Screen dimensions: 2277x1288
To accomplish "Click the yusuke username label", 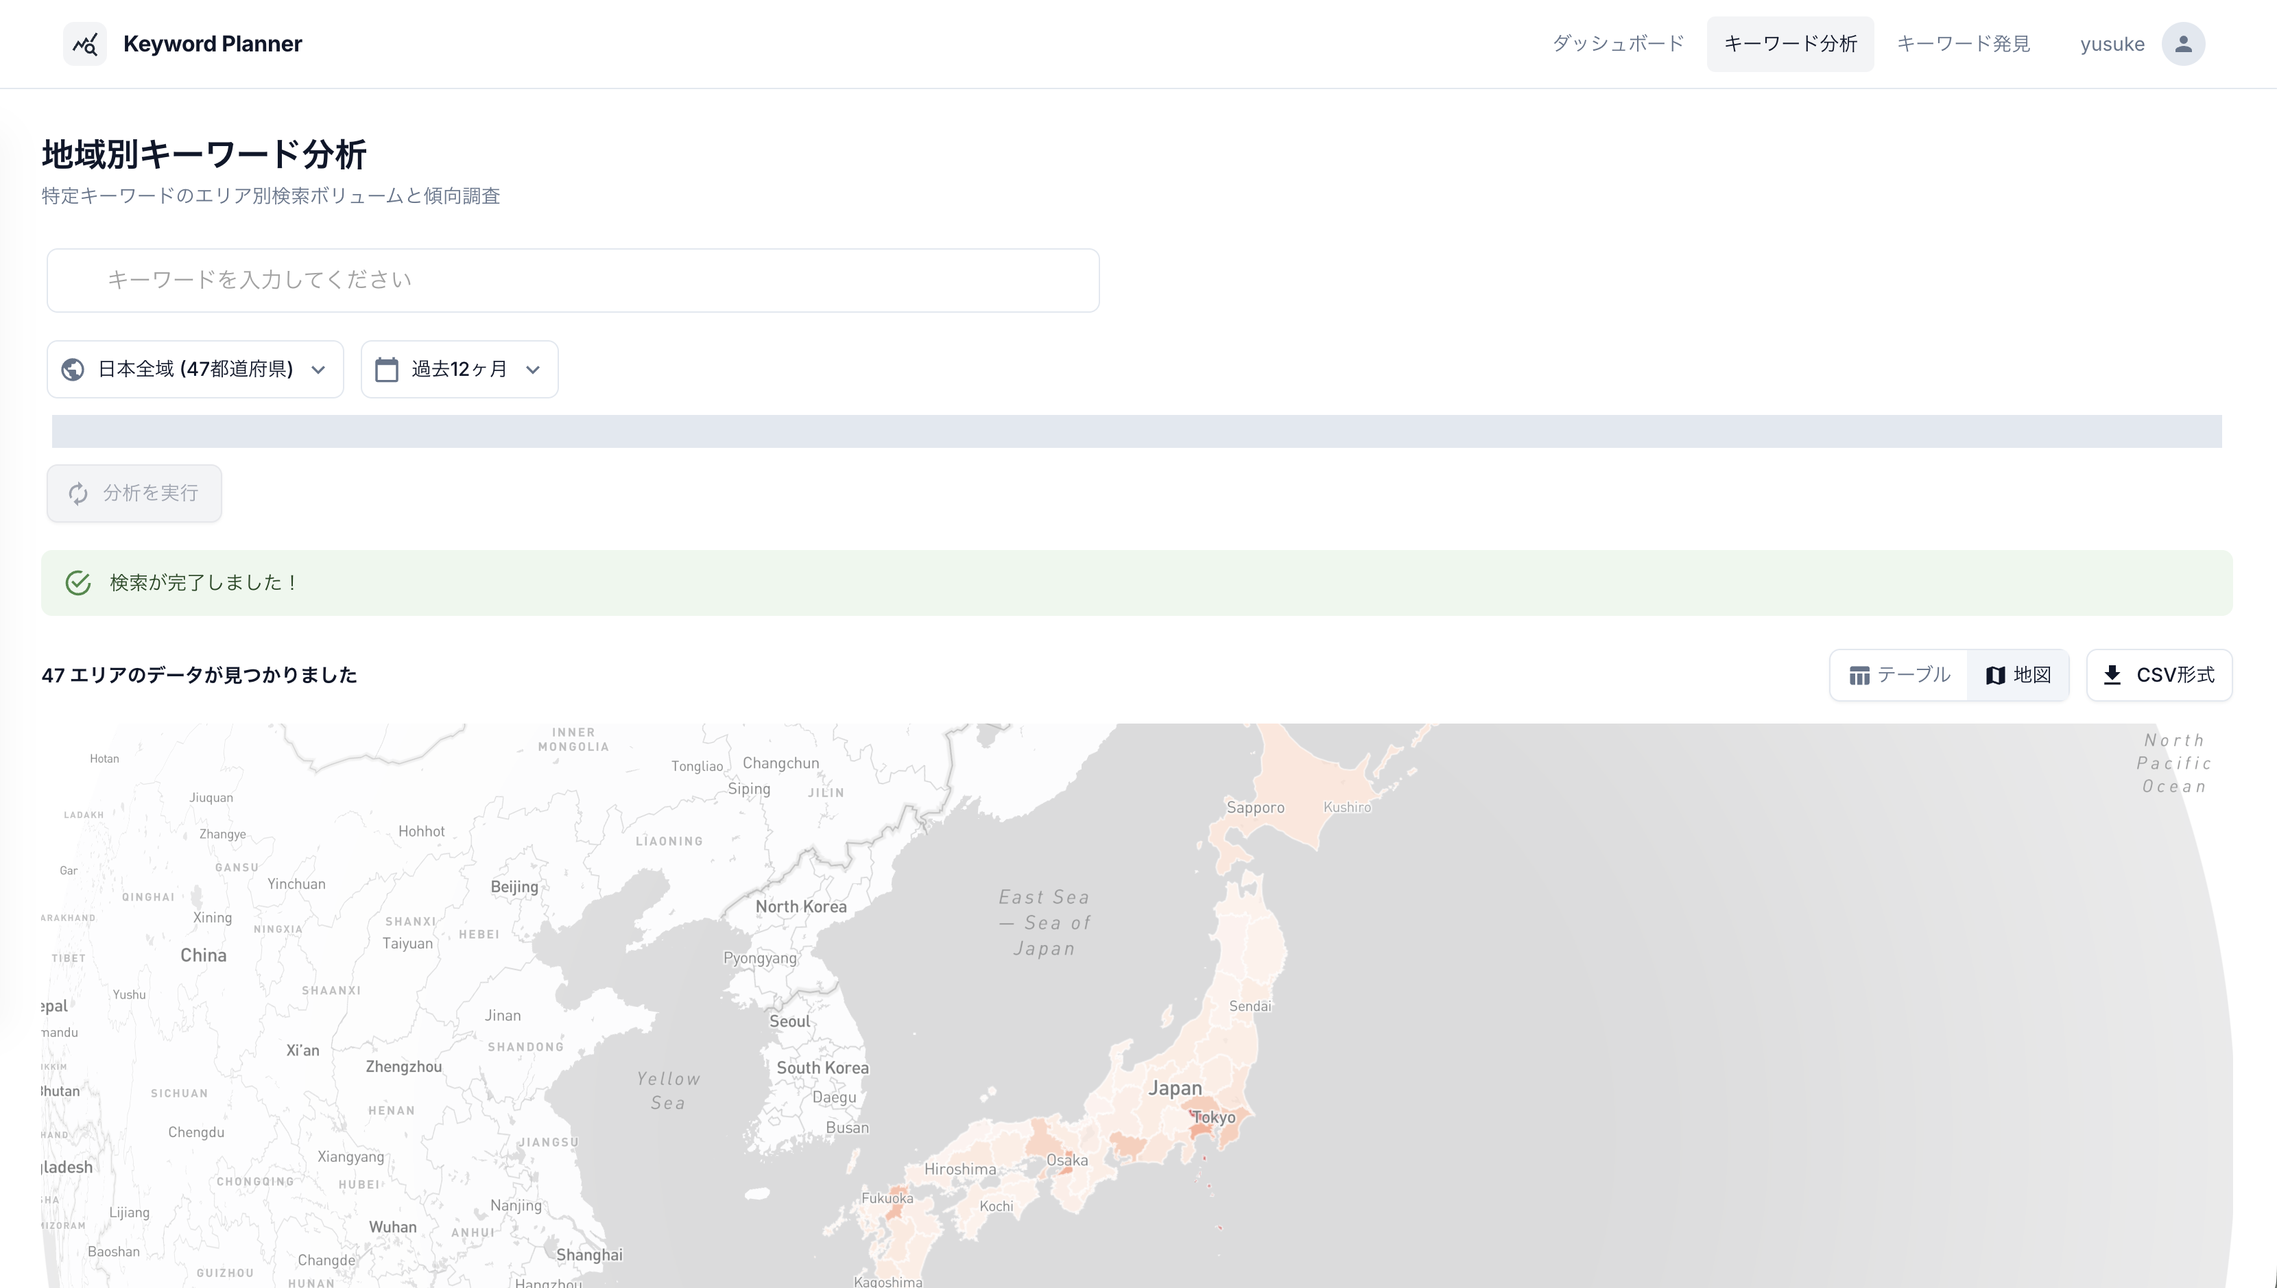I will pyautogui.click(x=2112, y=44).
